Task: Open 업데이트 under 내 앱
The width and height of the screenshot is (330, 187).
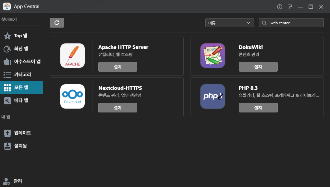Action: [x=21, y=133]
